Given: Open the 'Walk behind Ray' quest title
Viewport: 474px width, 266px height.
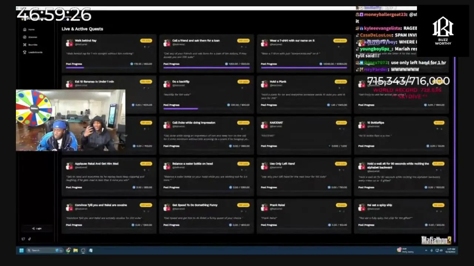Looking at the screenshot, I should (86, 41).
